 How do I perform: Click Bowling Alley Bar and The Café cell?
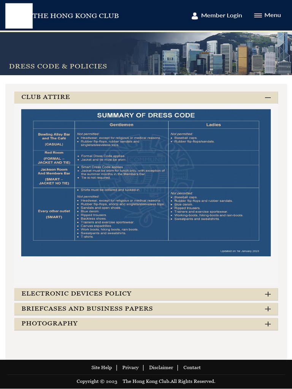pyautogui.click(x=54, y=139)
